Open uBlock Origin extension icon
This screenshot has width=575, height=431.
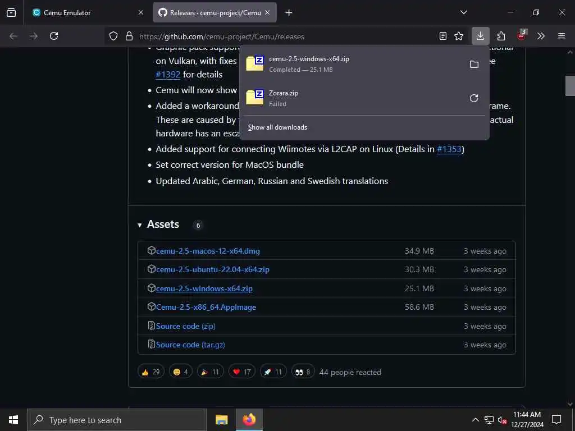(521, 35)
